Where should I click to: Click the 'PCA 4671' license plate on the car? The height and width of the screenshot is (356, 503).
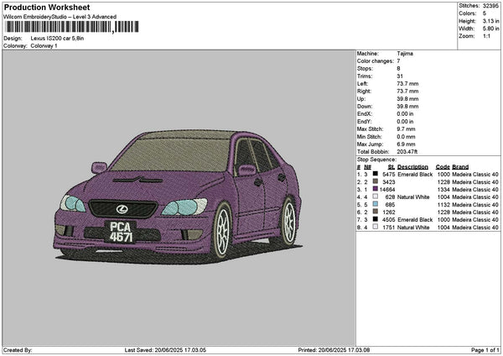pos(120,232)
